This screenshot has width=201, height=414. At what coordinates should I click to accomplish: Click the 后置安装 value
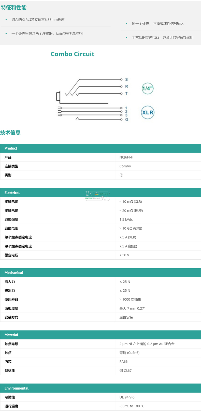126,317
